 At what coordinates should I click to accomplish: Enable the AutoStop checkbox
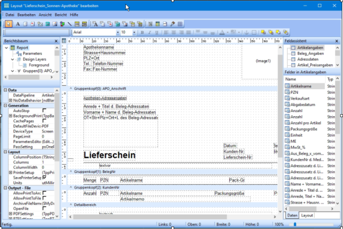click(44, 111)
